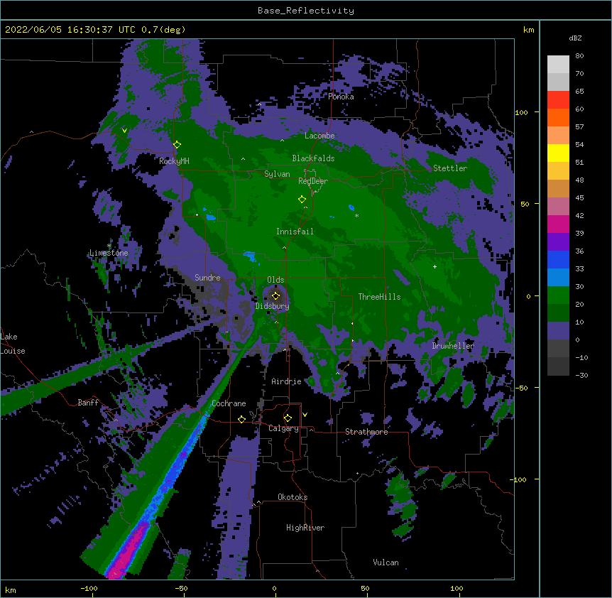
Task: Click the Ponoka city label
Action: pos(341,97)
